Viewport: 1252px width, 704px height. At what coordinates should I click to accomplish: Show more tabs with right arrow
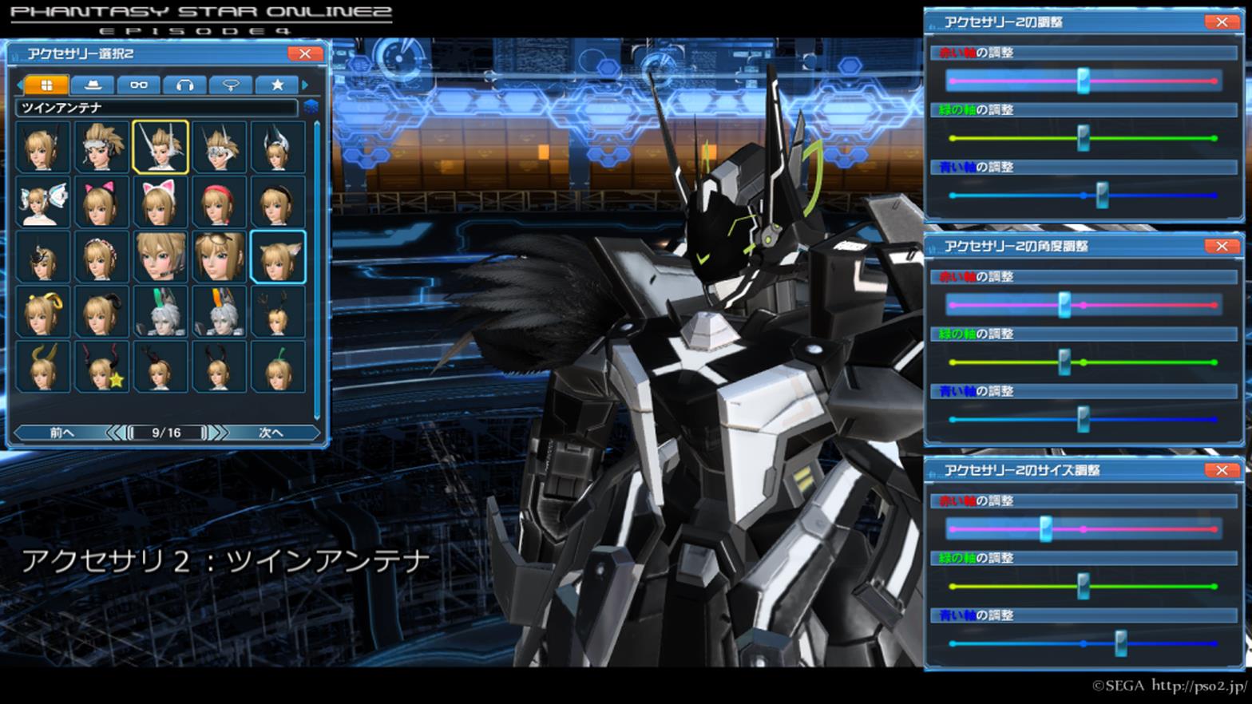305,85
